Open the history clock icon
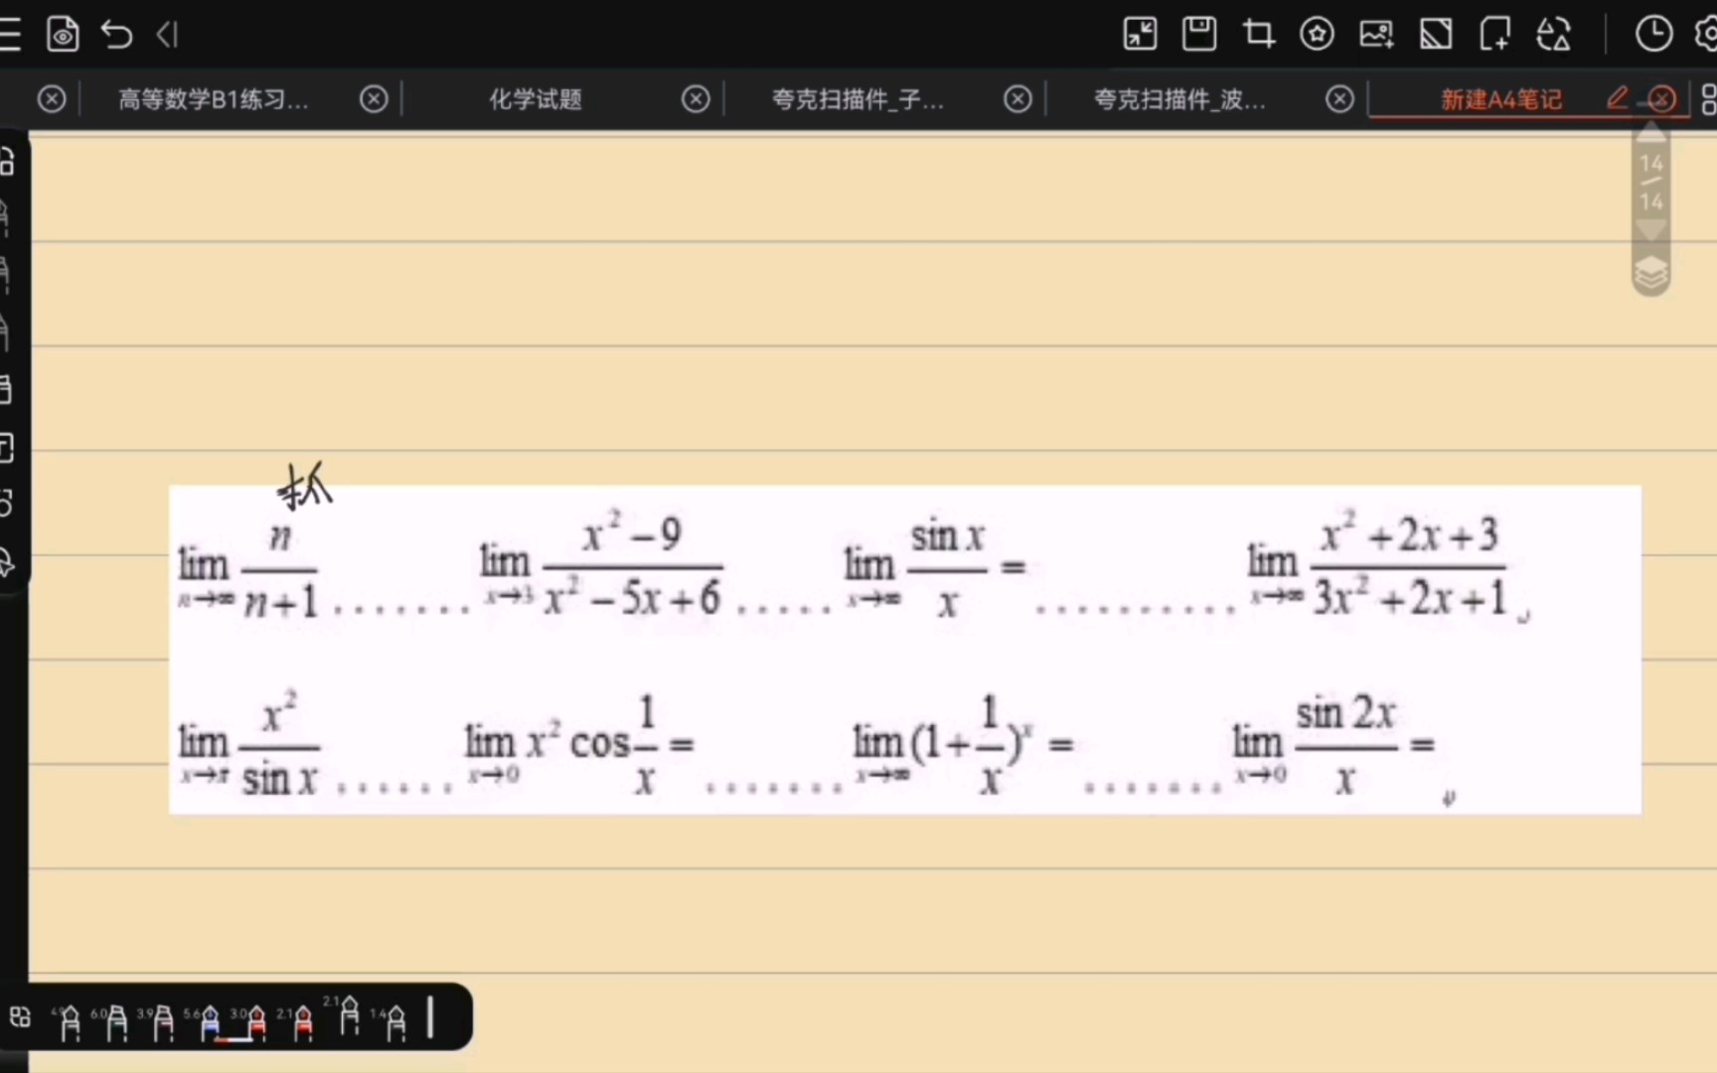The width and height of the screenshot is (1717, 1073). 1653,35
